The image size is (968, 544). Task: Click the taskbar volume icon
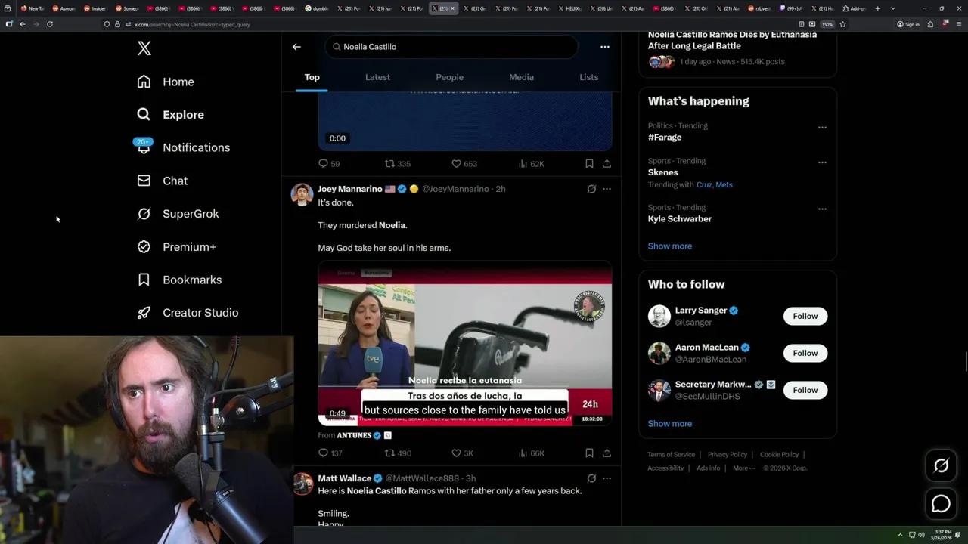pyautogui.click(x=921, y=535)
